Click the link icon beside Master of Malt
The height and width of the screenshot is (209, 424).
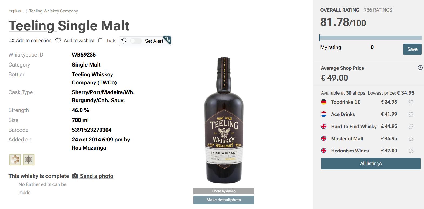pyautogui.click(x=411, y=139)
